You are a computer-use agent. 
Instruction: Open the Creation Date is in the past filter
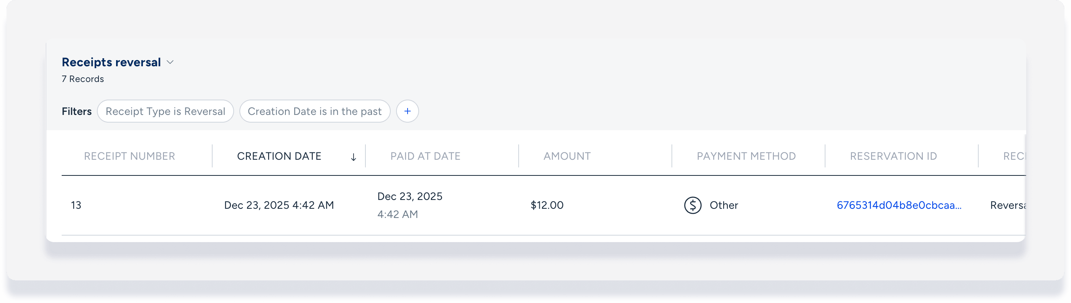tap(314, 111)
